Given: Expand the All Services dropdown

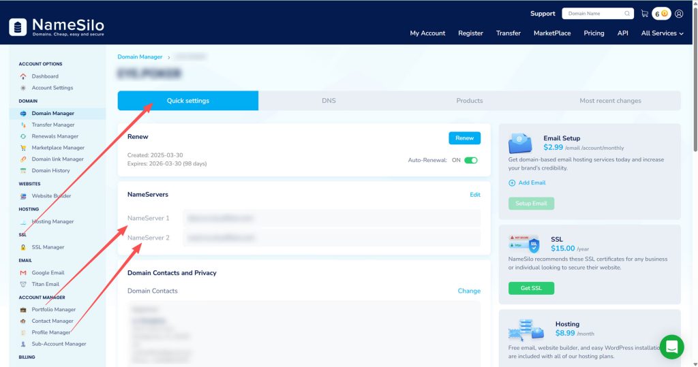Looking at the screenshot, I should coord(663,33).
